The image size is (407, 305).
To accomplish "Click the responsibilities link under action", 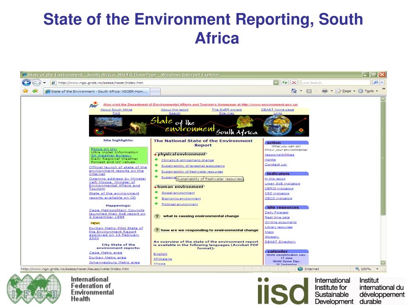I will tap(279, 154).
